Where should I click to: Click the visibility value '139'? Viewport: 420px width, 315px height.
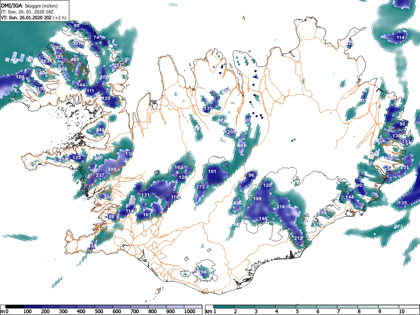[129, 154]
